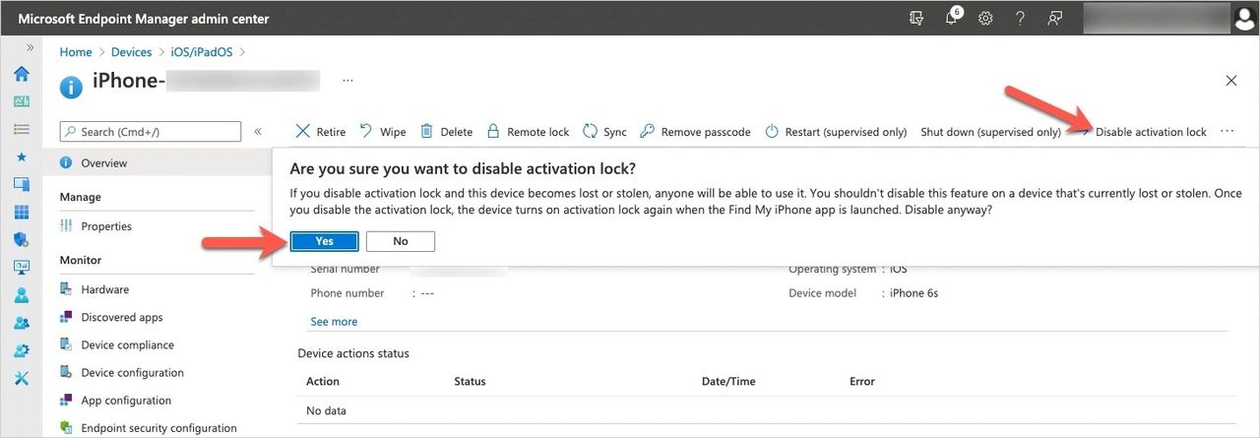1260x438 pixels.
Task: Open more actions ellipsis in toolbar
Action: pos(1227,131)
